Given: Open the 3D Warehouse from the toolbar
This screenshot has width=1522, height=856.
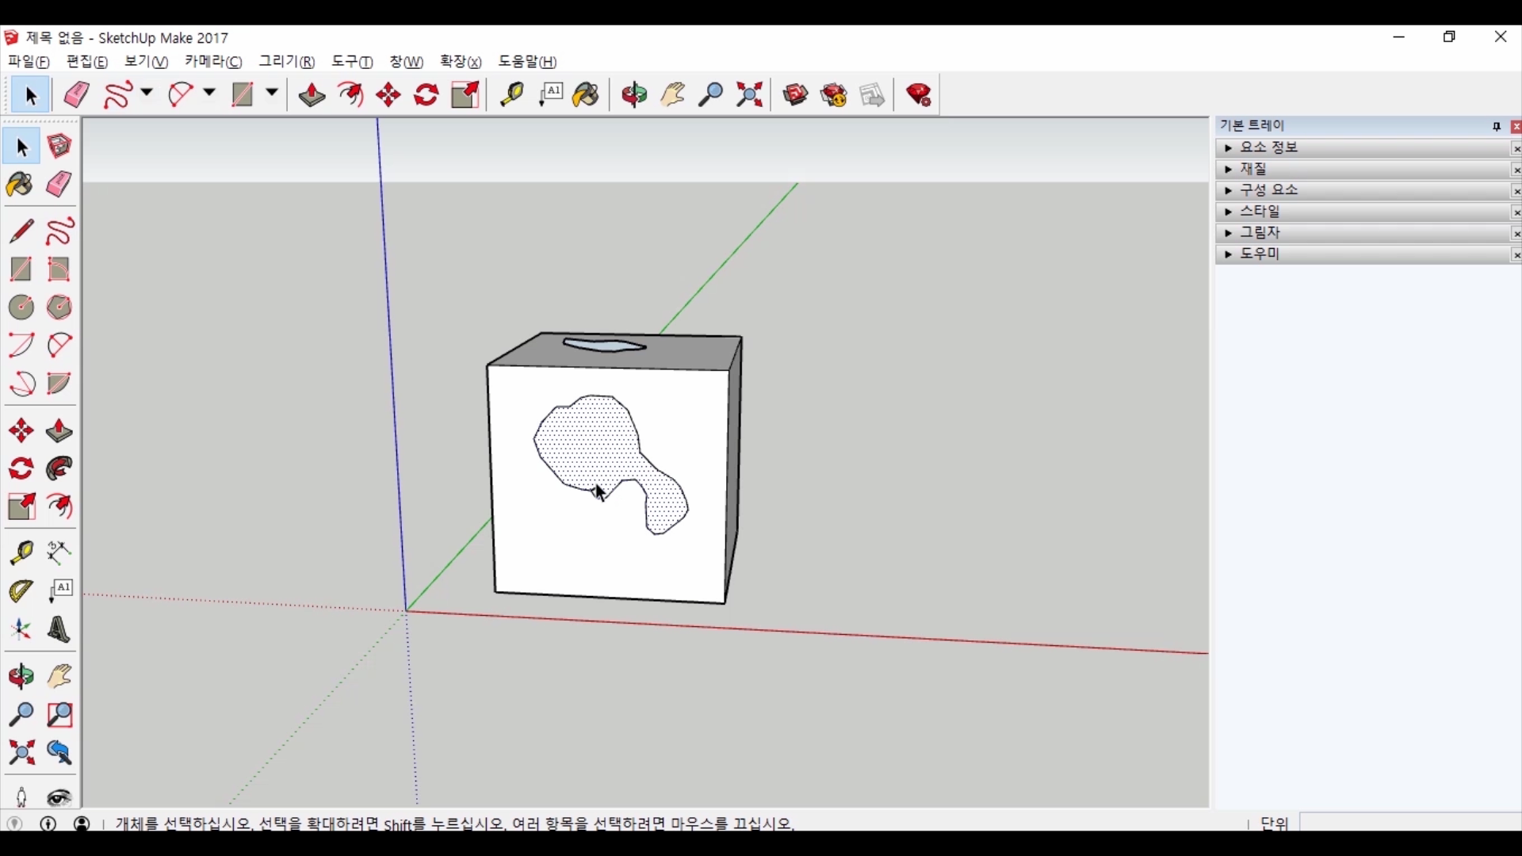Looking at the screenshot, I should (795, 95).
